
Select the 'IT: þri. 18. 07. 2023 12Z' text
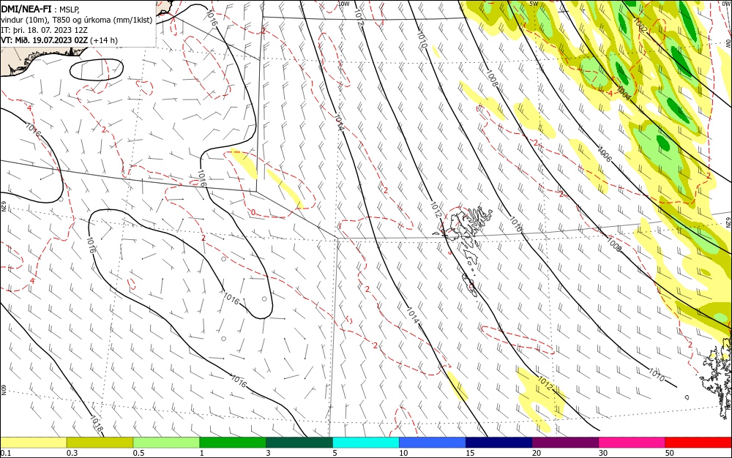click(x=45, y=30)
